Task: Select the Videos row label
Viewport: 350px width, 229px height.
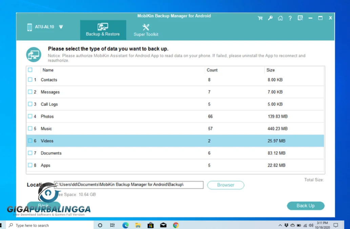Action: tap(47, 141)
